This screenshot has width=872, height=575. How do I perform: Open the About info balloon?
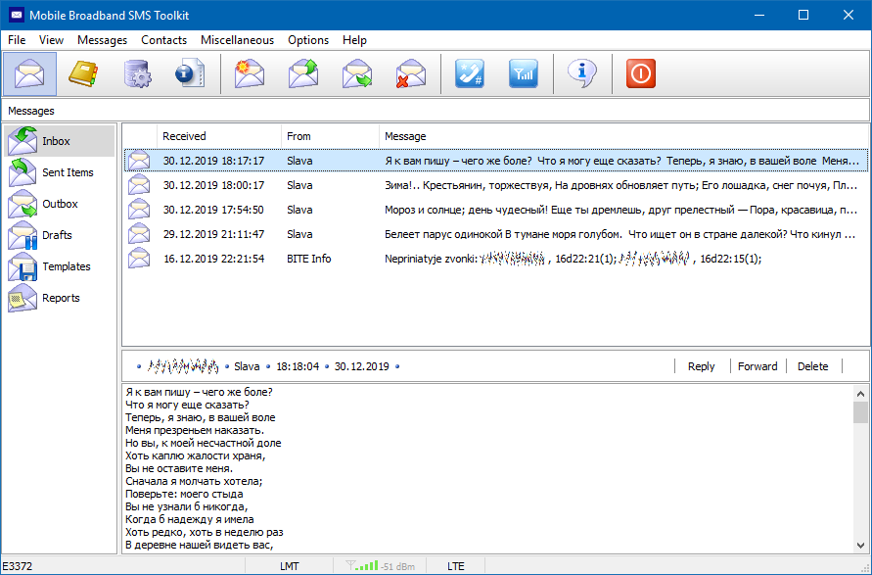(x=581, y=72)
